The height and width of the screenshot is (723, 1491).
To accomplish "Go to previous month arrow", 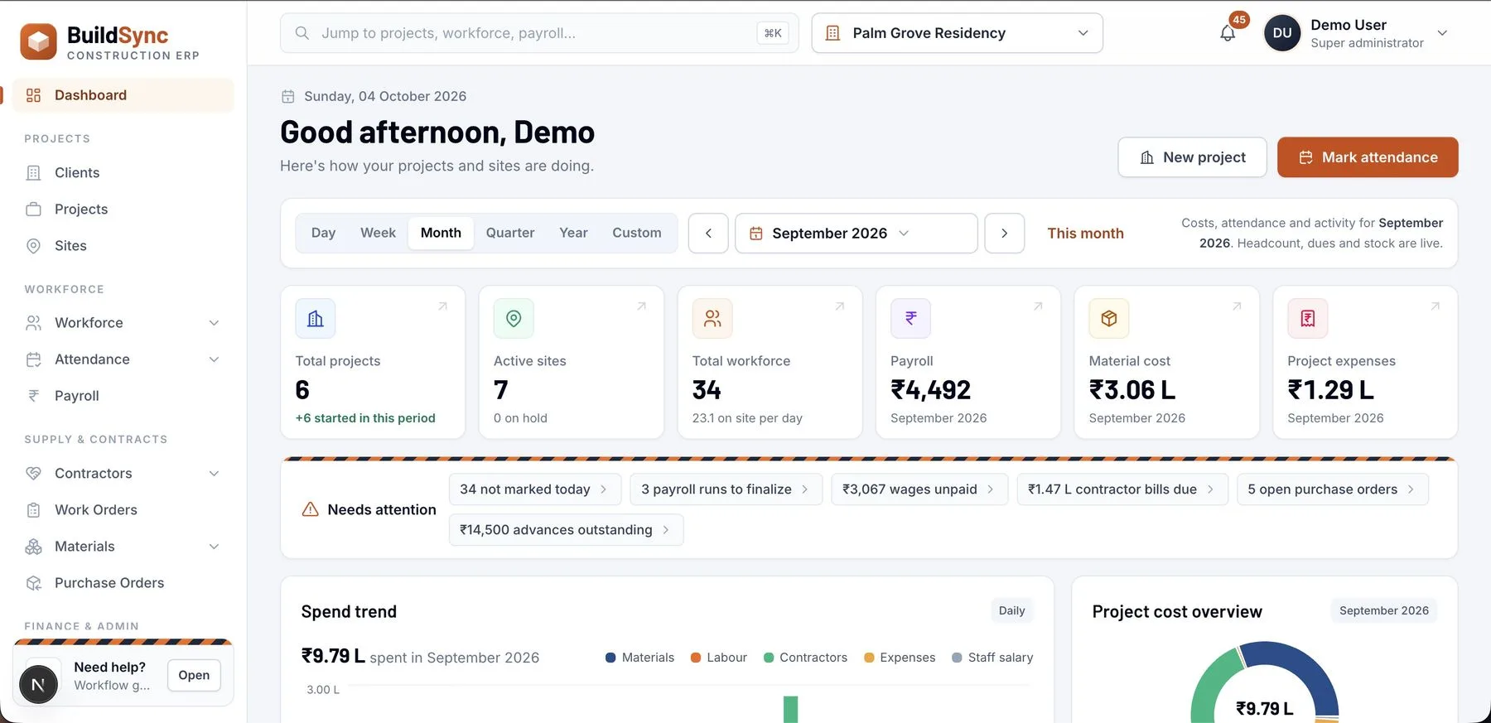I will [x=708, y=234].
